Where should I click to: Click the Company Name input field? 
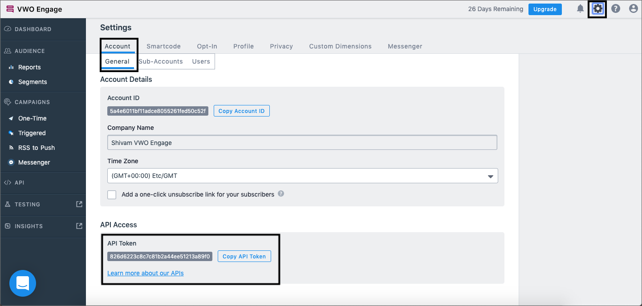tap(302, 142)
